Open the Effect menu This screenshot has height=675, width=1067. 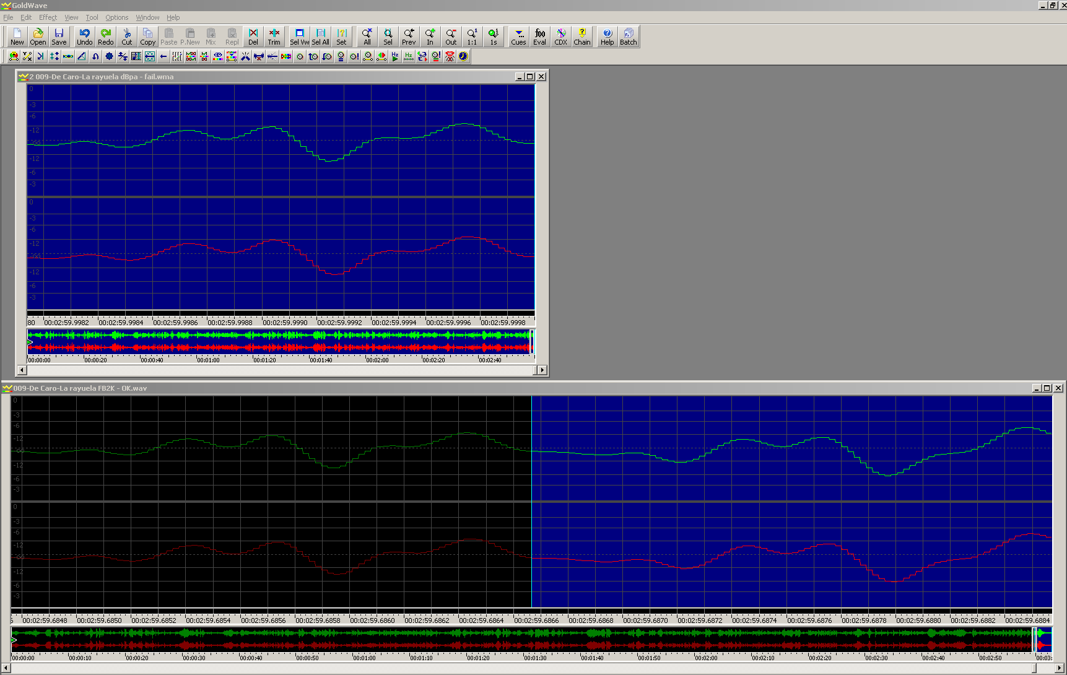click(x=48, y=17)
